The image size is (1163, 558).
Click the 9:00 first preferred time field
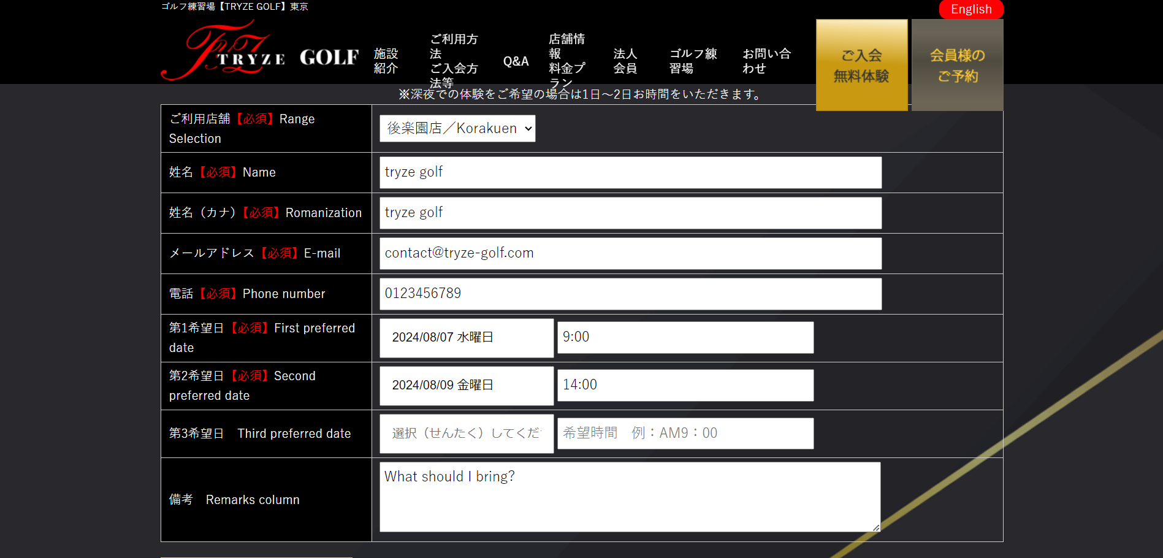pos(685,337)
